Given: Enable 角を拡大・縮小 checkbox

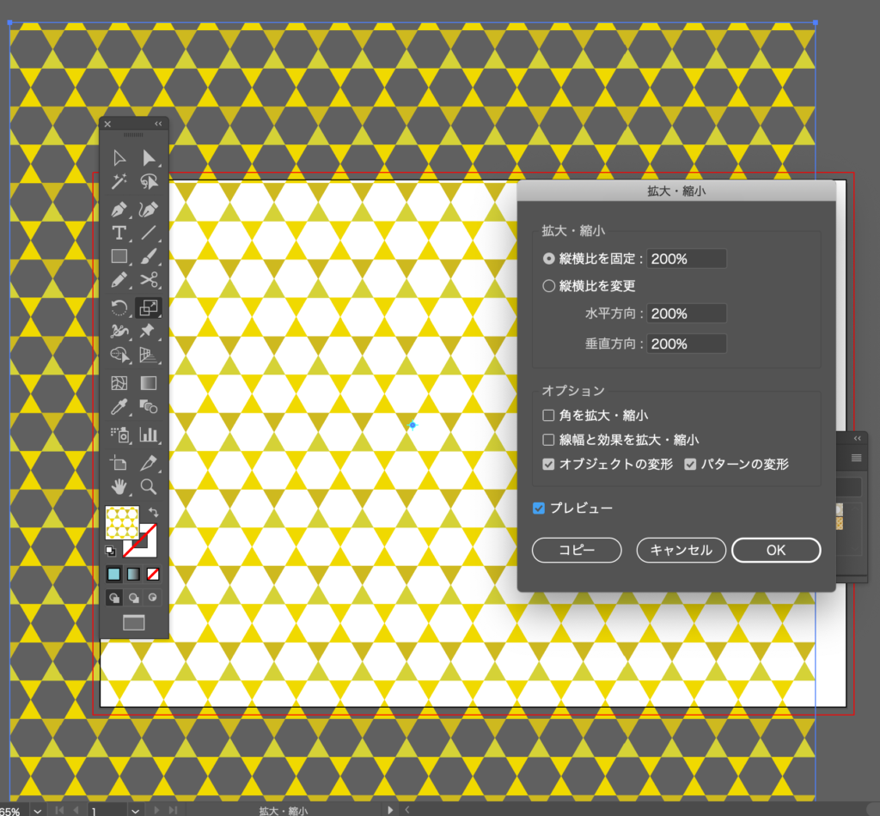Looking at the screenshot, I should tap(548, 416).
